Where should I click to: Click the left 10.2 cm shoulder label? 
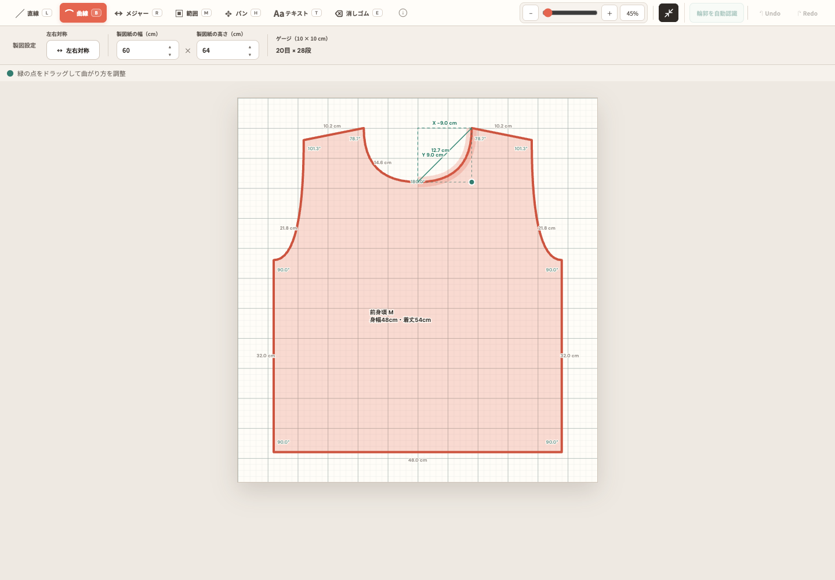point(332,126)
